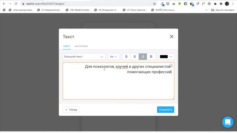Open bookmark «Как раскручива...
Viewport: 237px width, 133px height.
[x=21, y=10]
